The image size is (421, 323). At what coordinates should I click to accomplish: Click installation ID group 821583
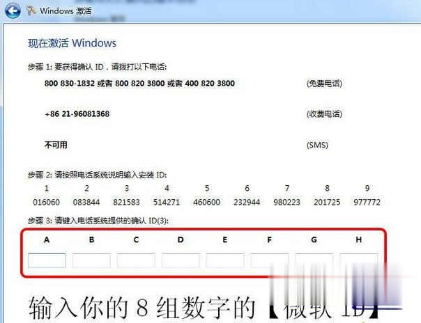coord(126,202)
